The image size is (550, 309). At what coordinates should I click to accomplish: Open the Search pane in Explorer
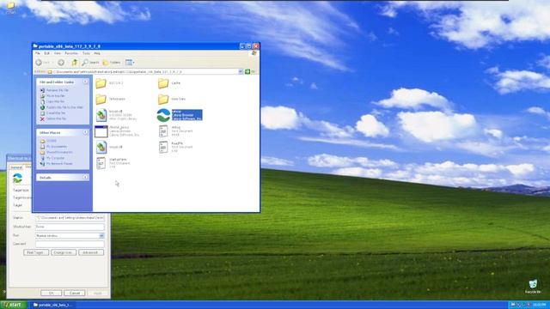(x=90, y=63)
